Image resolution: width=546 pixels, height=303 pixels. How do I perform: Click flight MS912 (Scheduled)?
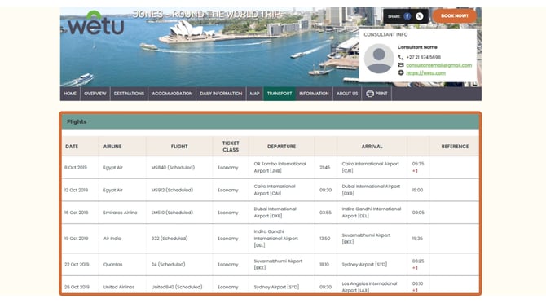pyautogui.click(x=172, y=190)
